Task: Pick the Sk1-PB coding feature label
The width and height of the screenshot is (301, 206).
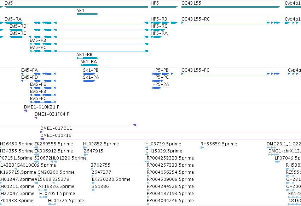Action: click(91, 70)
